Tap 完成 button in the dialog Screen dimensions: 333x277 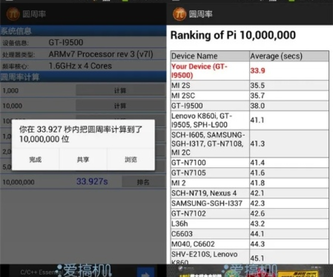36,160
